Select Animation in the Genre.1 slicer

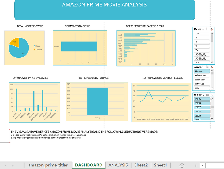(202, 79)
